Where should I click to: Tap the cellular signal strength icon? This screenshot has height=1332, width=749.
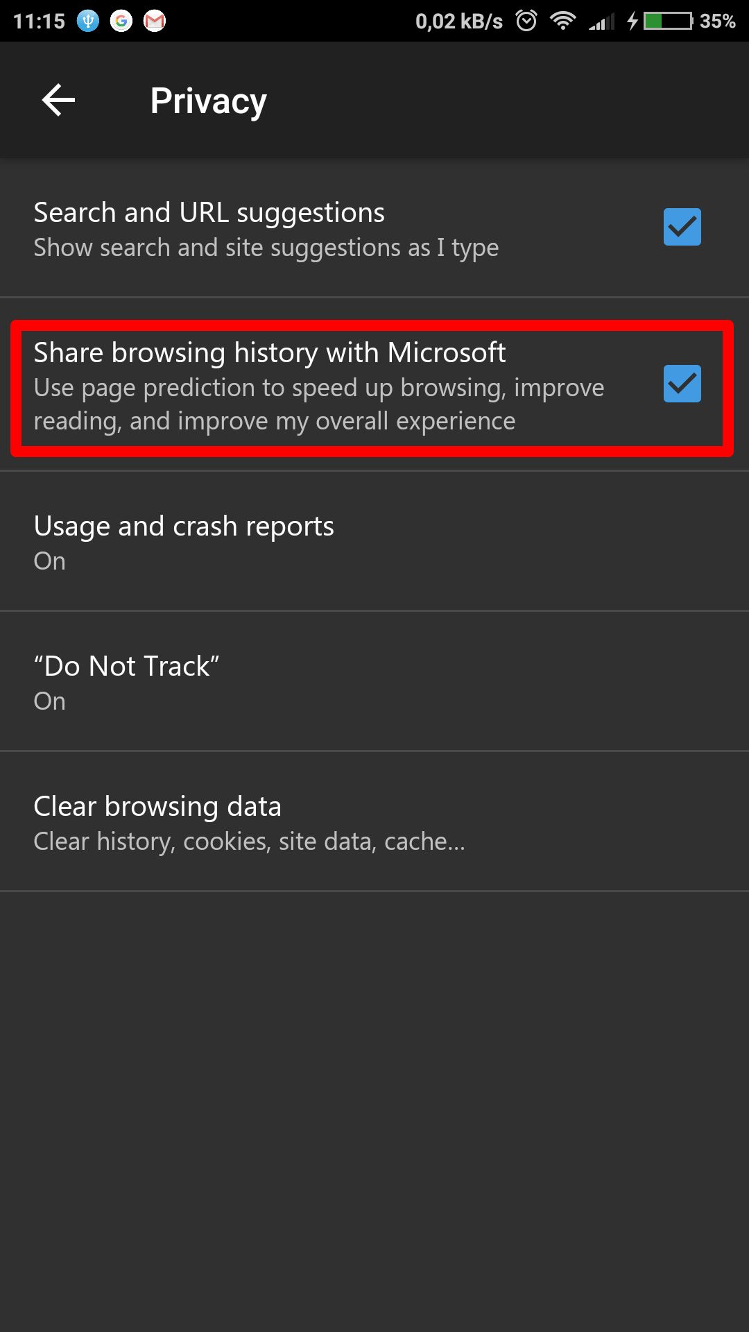pos(602,22)
